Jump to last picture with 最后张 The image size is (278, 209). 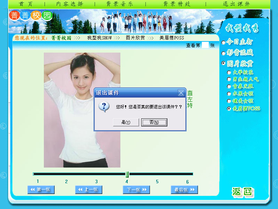coord(184,189)
